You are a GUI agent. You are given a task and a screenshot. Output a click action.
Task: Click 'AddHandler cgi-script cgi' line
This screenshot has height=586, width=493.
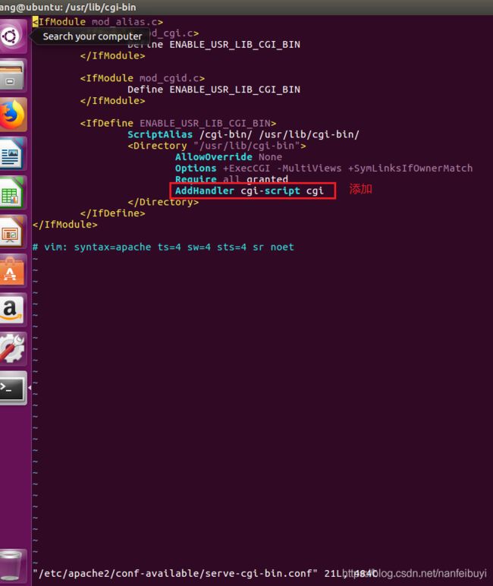(x=249, y=191)
